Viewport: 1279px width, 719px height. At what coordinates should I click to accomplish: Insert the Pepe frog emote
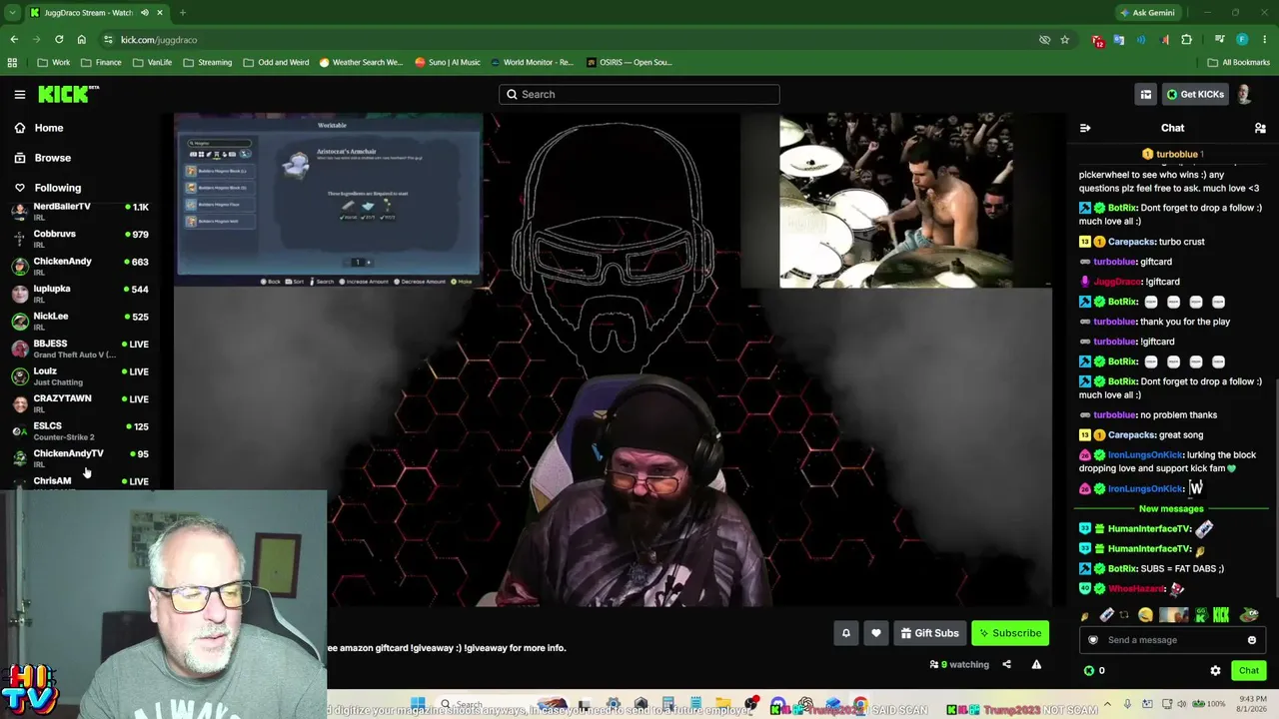pos(1249,615)
